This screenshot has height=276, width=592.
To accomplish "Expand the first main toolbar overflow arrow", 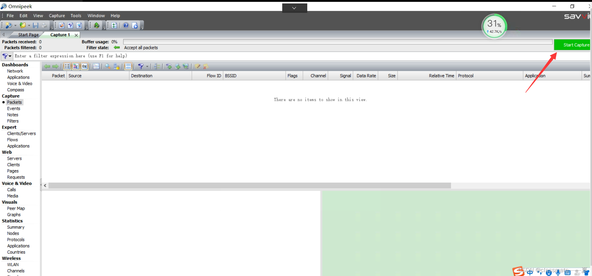I will pyautogui.click(x=52, y=28).
